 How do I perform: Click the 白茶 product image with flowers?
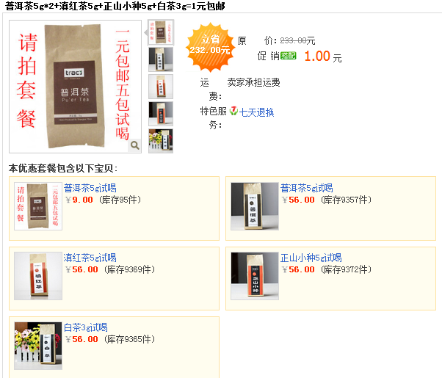point(38,346)
